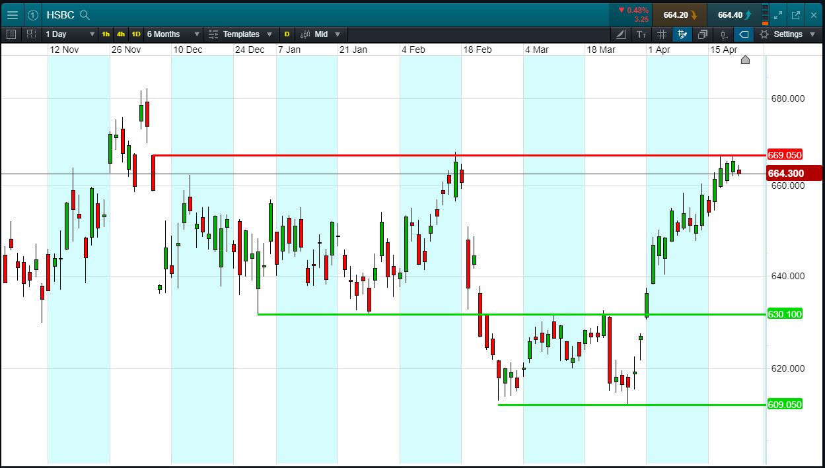Search for a product with the magnifier

[84, 15]
